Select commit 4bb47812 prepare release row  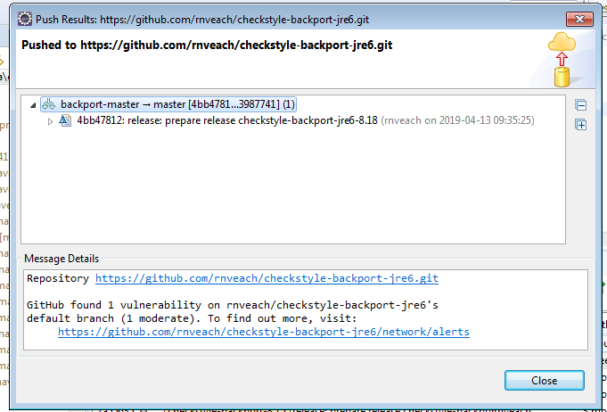coord(297,120)
